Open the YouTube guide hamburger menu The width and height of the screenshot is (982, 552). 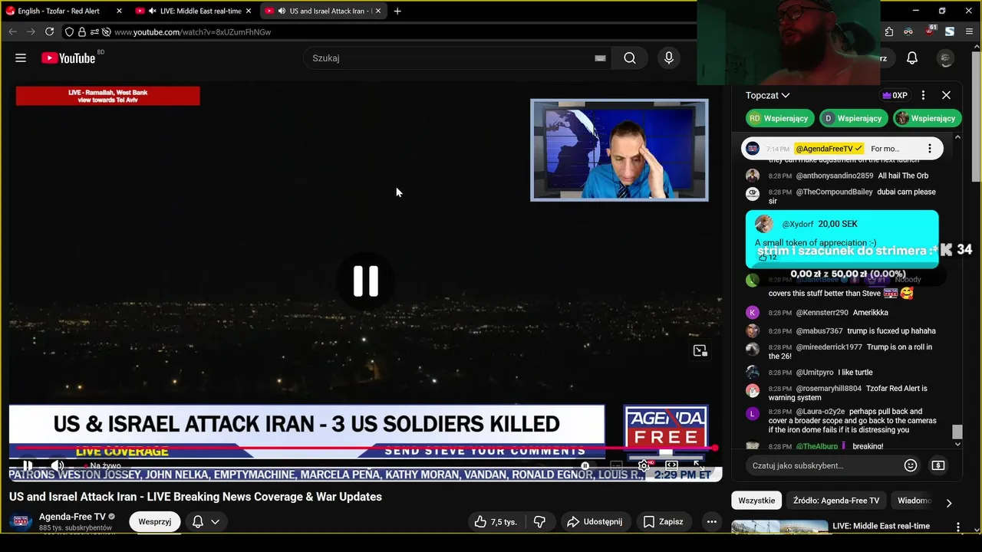[21, 58]
